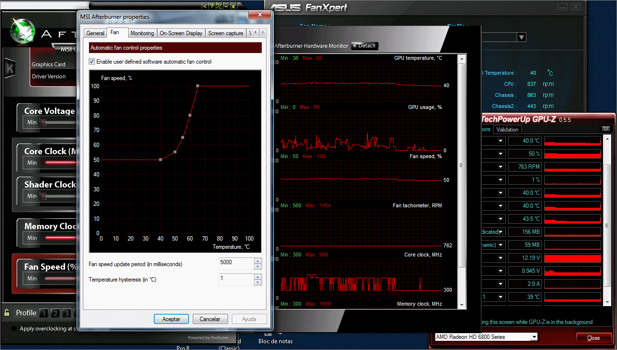Switch to Screen capture tab

226,33
